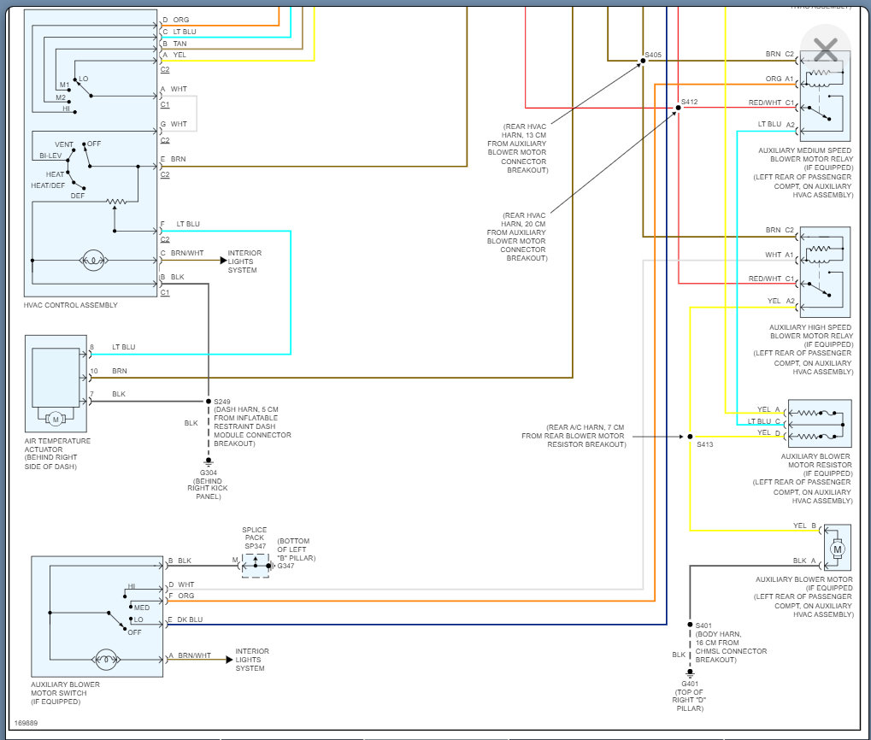Click the actuator pin 7 BLK label
Image resolution: width=871 pixels, height=740 pixels.
pyautogui.click(x=108, y=394)
